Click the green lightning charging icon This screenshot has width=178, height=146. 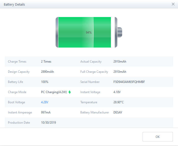point(70,92)
